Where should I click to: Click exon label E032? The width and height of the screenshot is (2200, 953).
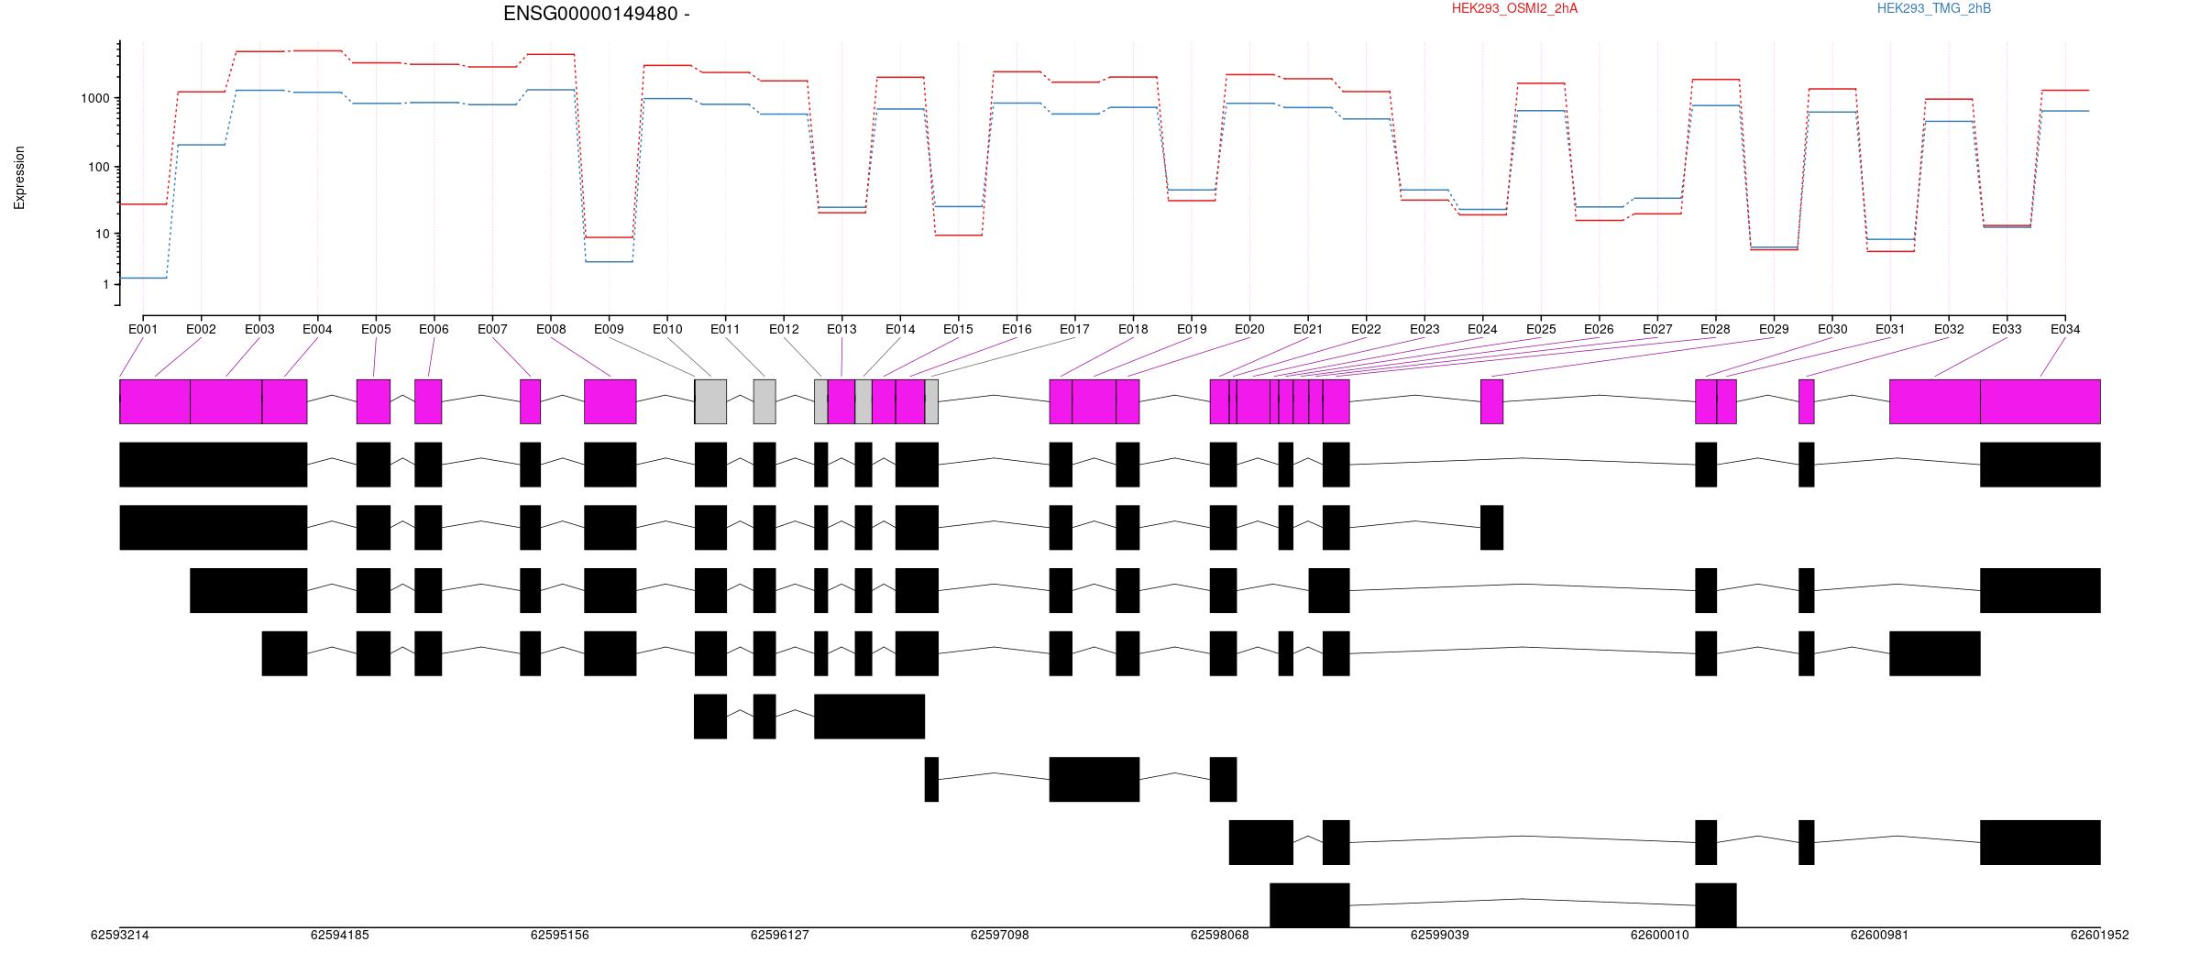[1949, 329]
